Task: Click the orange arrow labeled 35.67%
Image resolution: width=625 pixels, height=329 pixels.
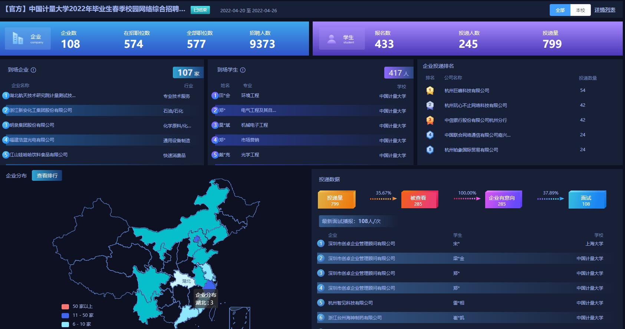Action: [384, 199]
